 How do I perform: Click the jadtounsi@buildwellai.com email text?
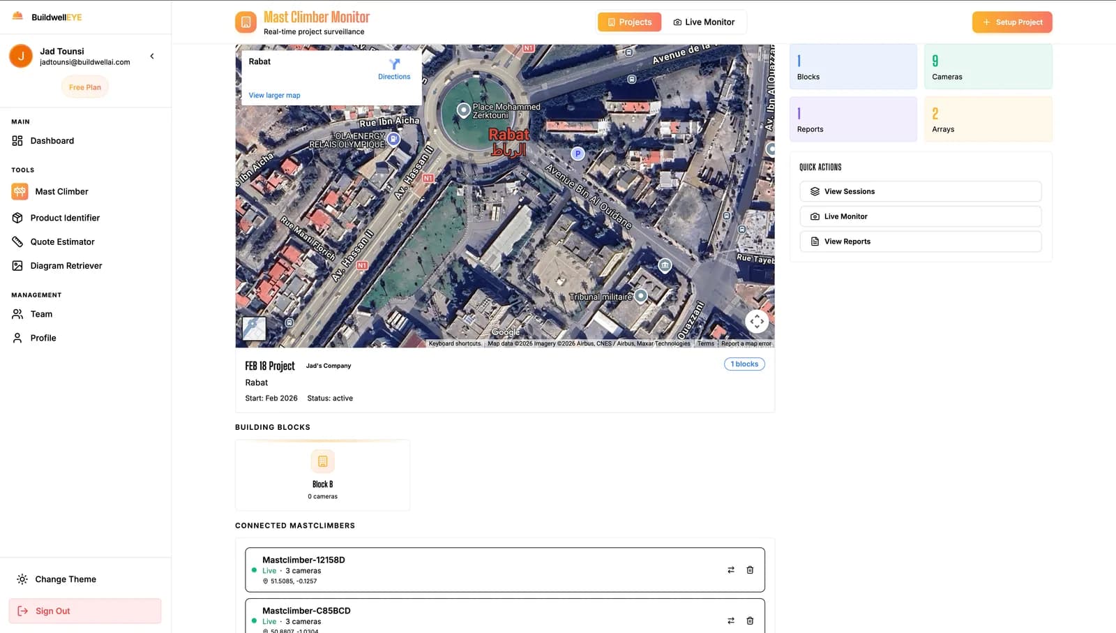point(85,62)
